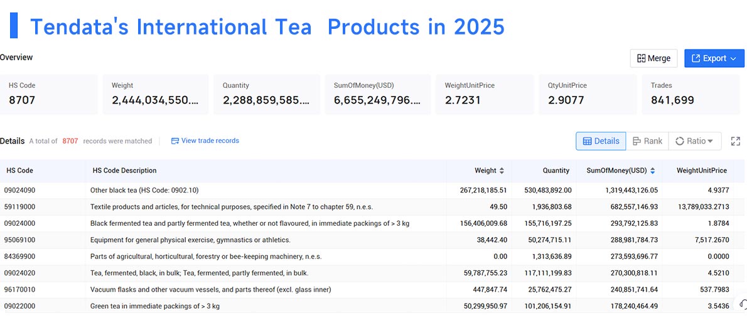Click the HS Code overview card 8707
Viewport: 747px width, 318px height.
coord(49,94)
